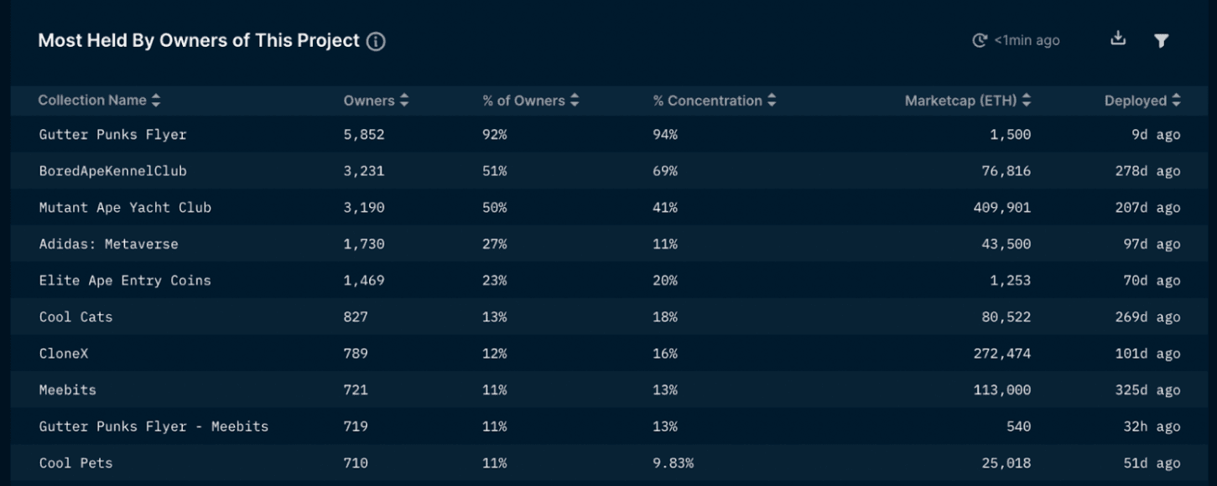Open Mutant Ape Yacht Club entry
1217x486 pixels.
point(125,208)
